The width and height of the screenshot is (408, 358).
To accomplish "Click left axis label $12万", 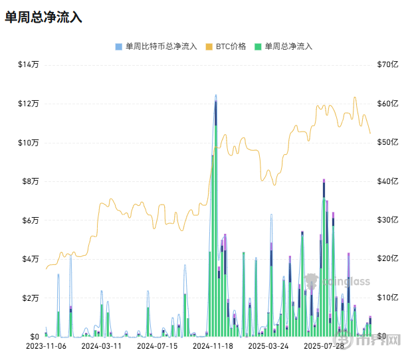I will click(29, 104).
